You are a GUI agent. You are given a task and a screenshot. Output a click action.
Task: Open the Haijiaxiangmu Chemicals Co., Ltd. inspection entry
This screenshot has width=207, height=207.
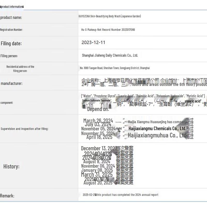pyautogui.click(x=157, y=129)
